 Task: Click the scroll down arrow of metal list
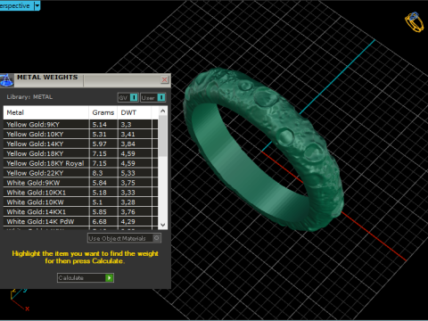[162, 225]
